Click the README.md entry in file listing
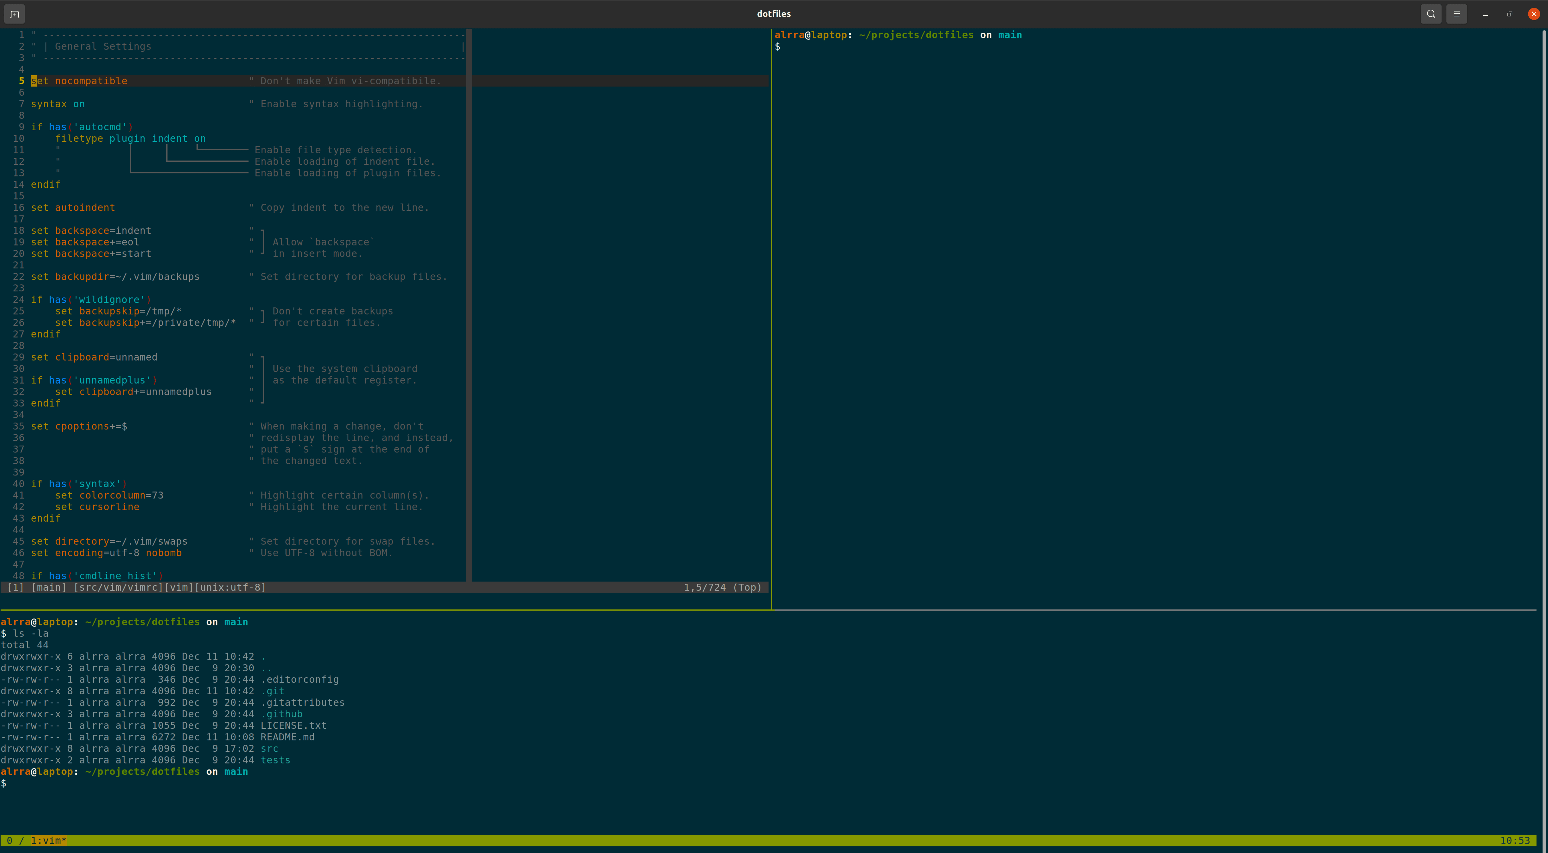The width and height of the screenshot is (1548, 853). pos(287,737)
